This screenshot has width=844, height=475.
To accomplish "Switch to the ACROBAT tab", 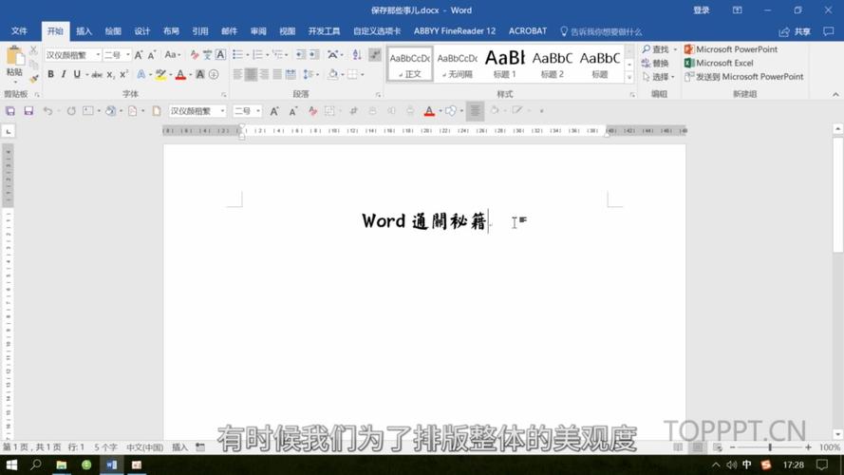I will pyautogui.click(x=528, y=31).
